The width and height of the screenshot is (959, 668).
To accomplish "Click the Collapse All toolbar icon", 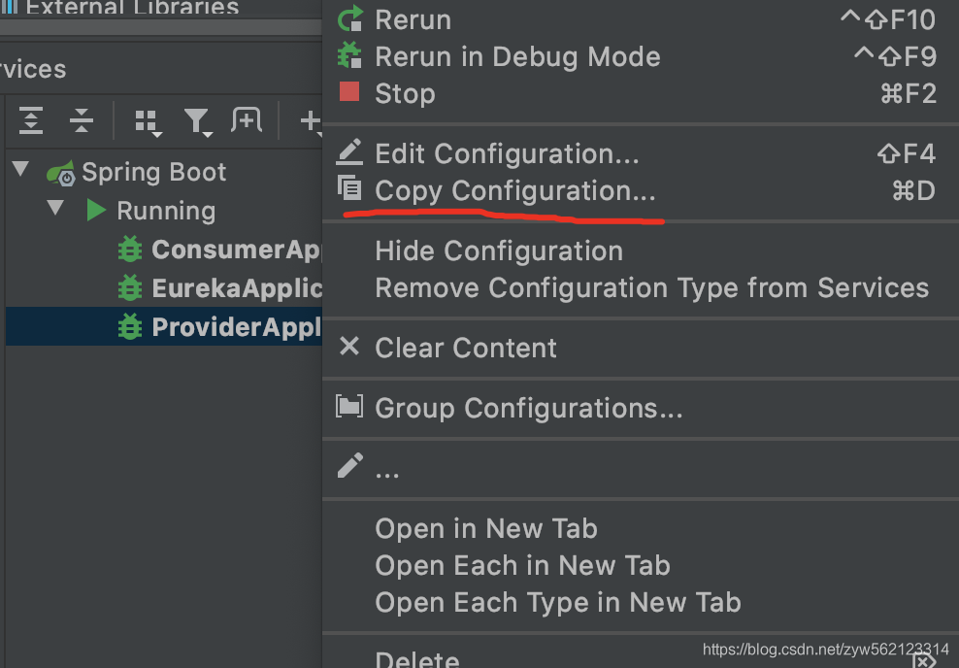I will click(82, 119).
